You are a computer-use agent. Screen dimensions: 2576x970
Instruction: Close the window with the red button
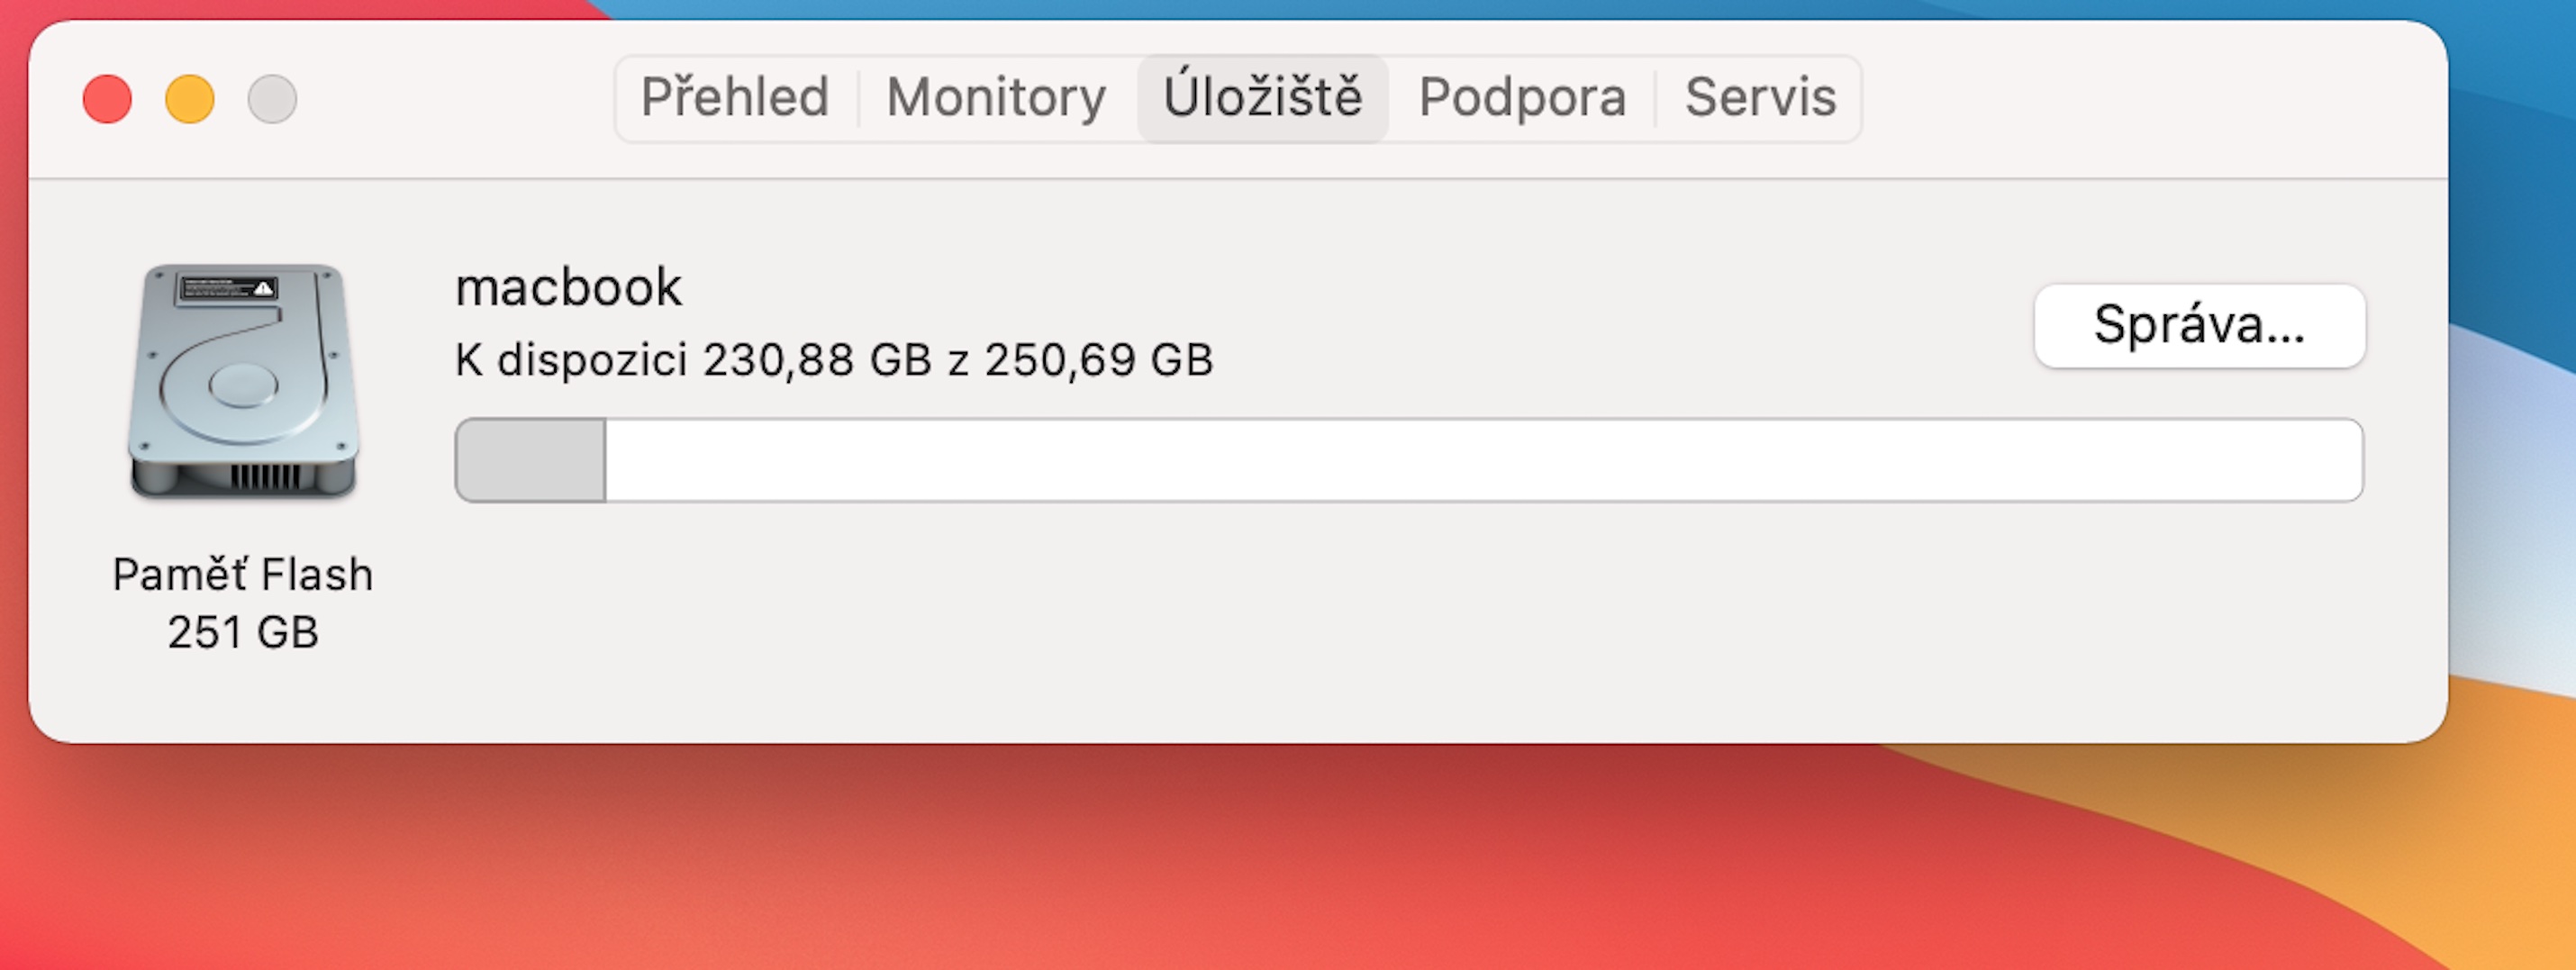[x=107, y=99]
